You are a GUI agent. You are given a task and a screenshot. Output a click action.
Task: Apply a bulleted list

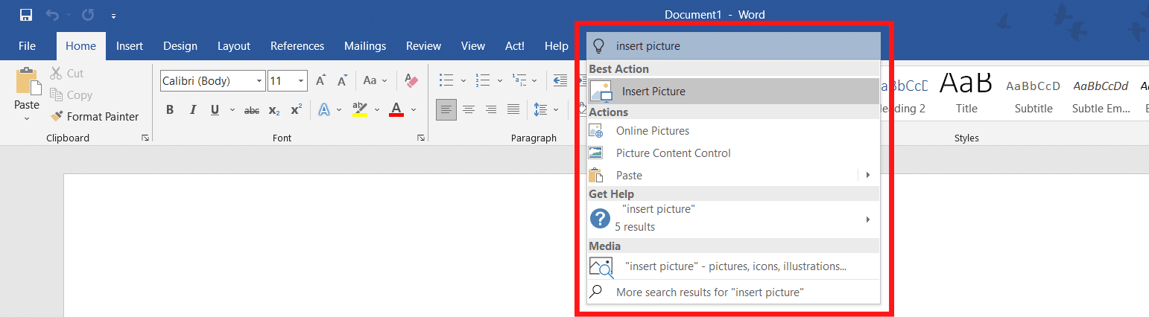pyautogui.click(x=446, y=80)
